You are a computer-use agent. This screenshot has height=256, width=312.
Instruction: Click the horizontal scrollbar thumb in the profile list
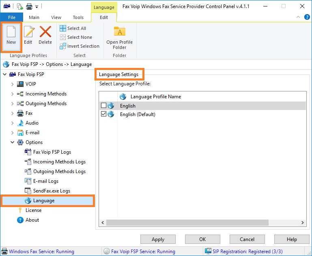(x=187, y=222)
